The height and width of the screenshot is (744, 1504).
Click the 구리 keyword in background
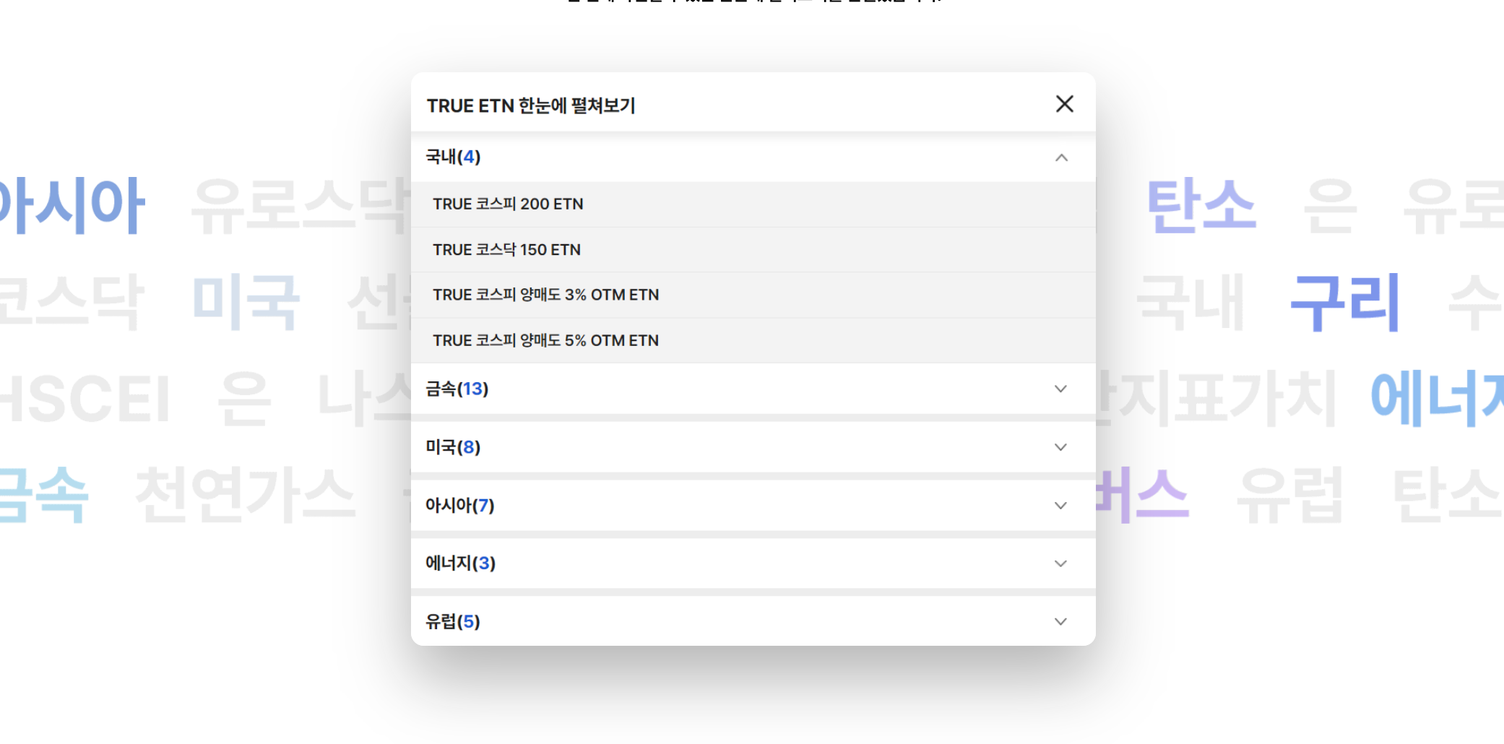click(1344, 303)
